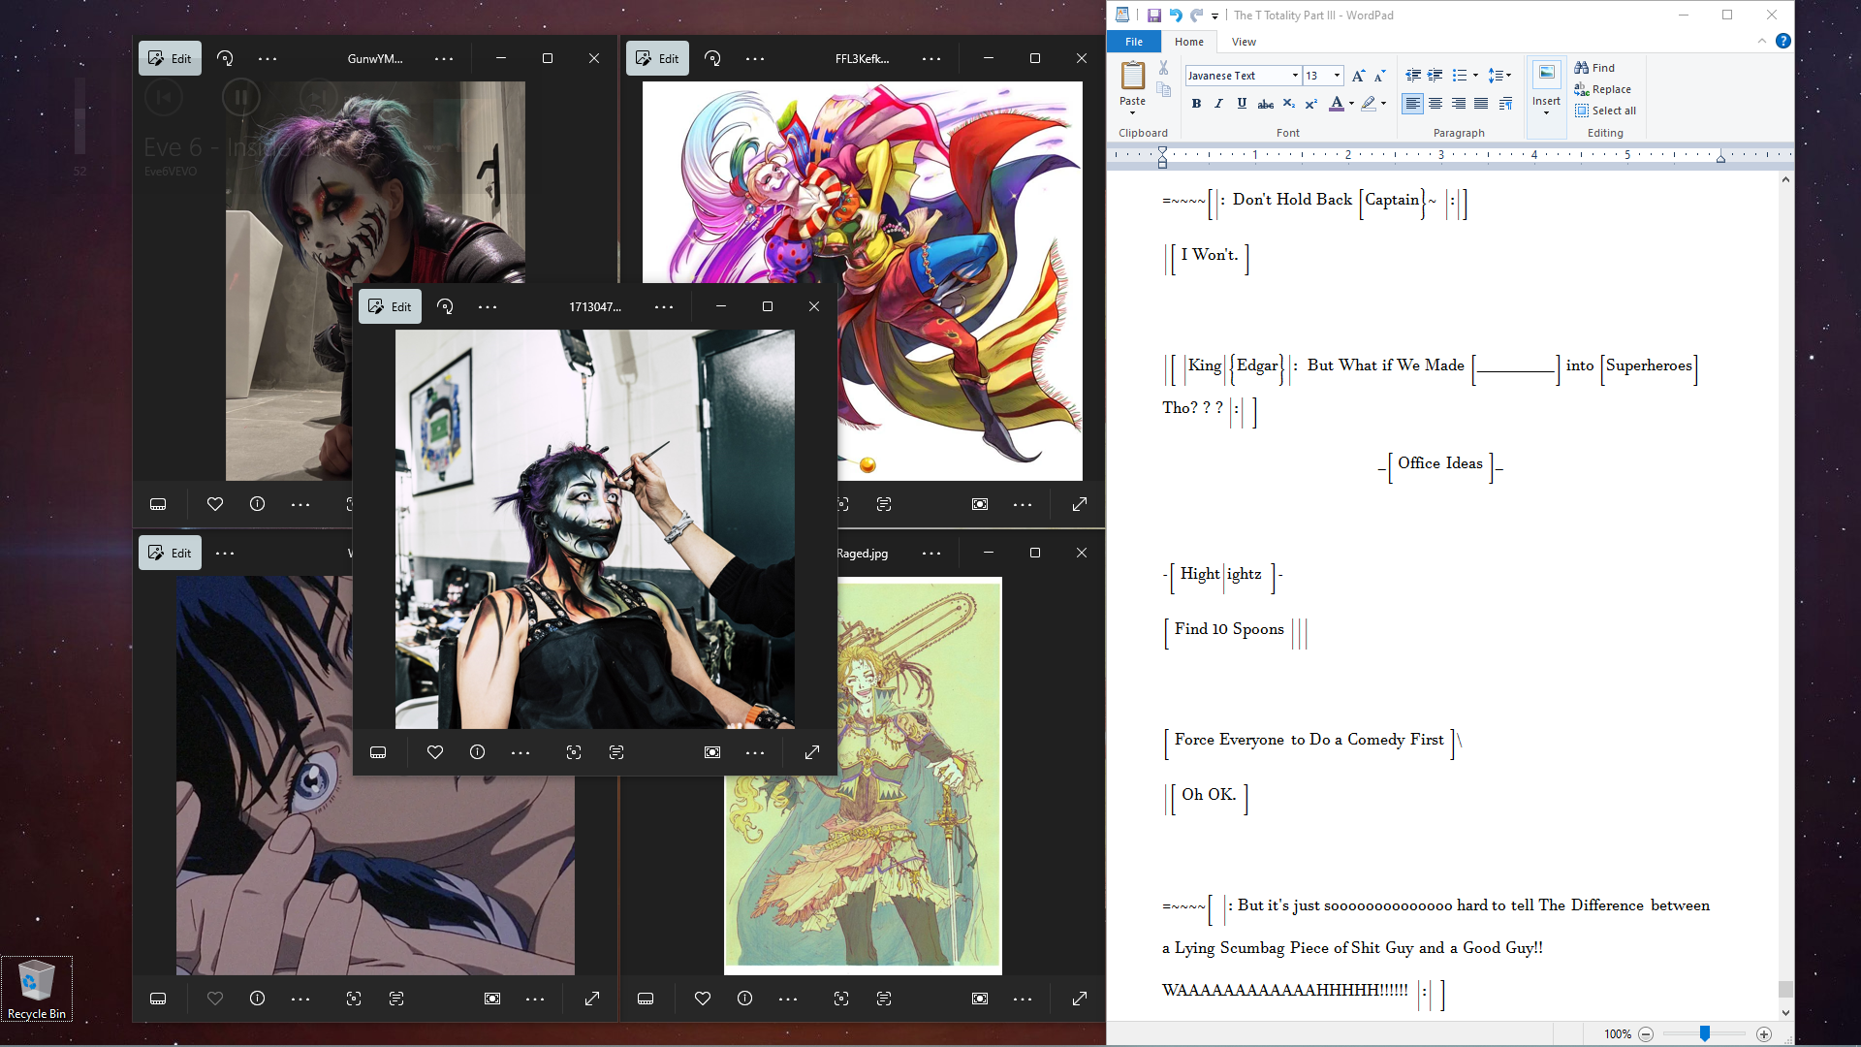Favorite the 1713047 photo with heart
Image resolution: width=1861 pixels, height=1047 pixels.
click(x=435, y=752)
